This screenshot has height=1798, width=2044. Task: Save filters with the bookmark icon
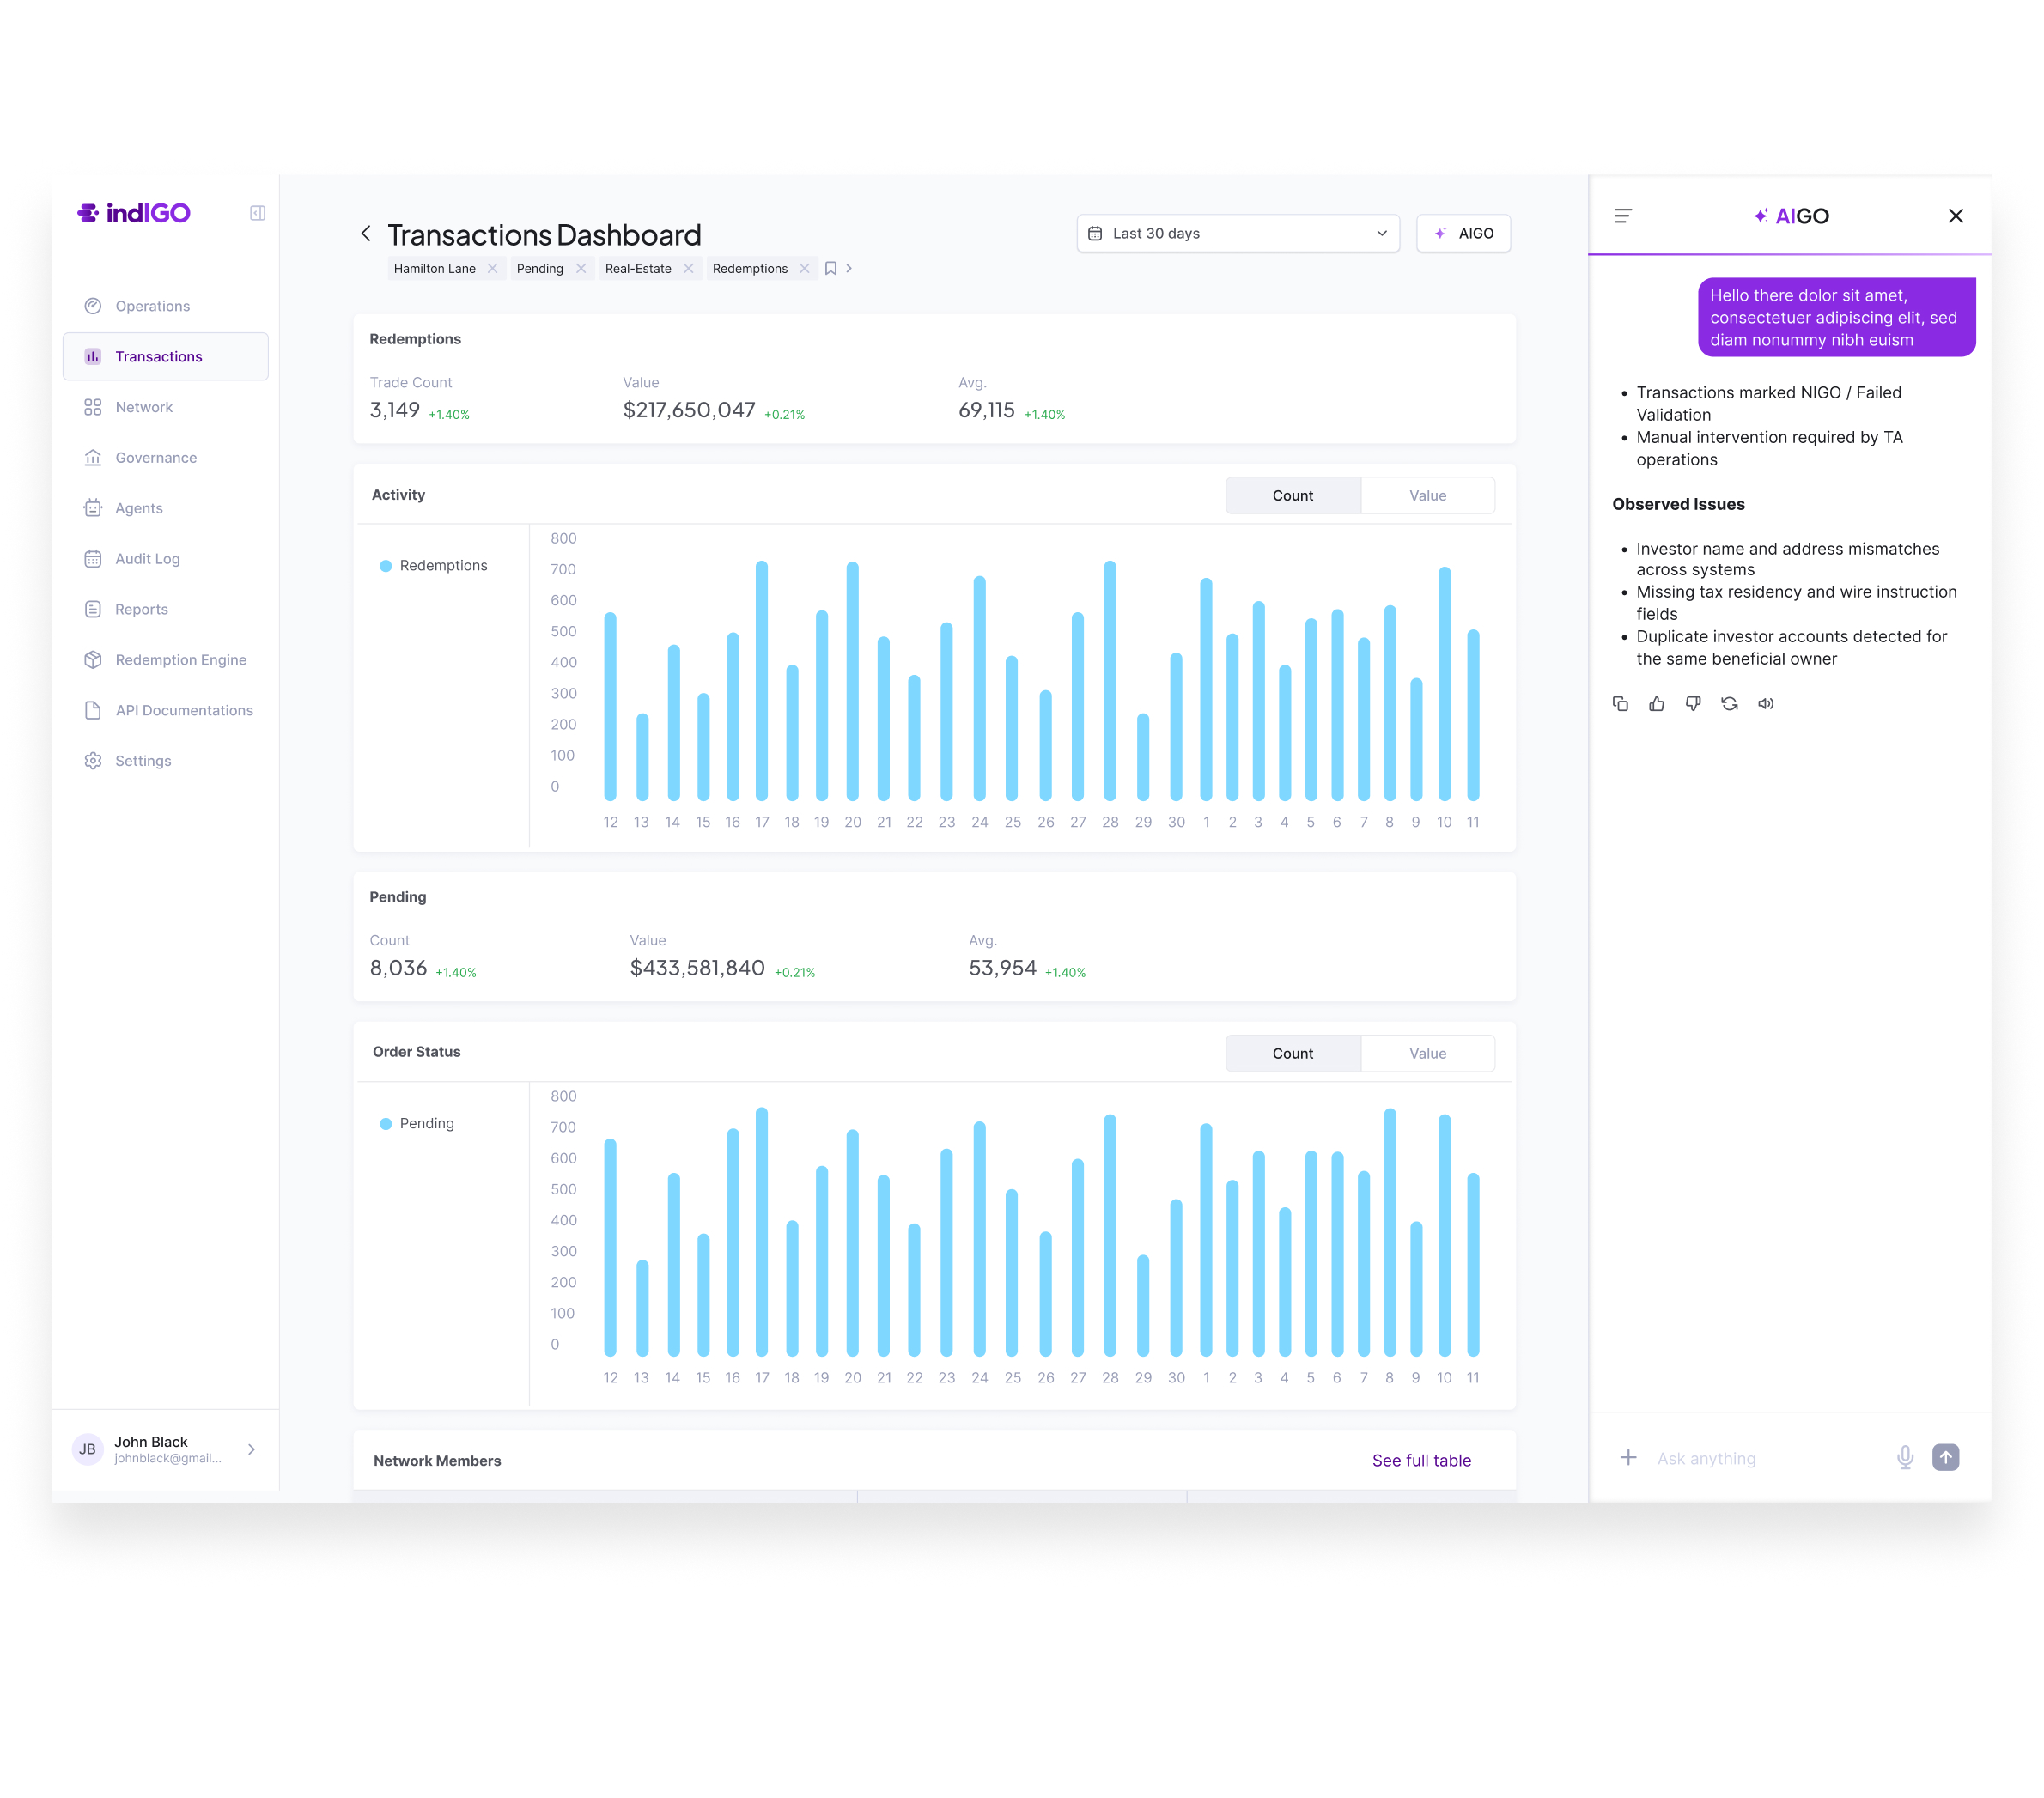click(x=830, y=269)
